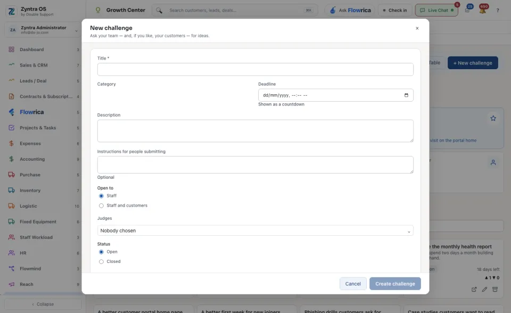The image size is (511, 313).
Task: Click the Create challenge button
Action: (x=395, y=284)
